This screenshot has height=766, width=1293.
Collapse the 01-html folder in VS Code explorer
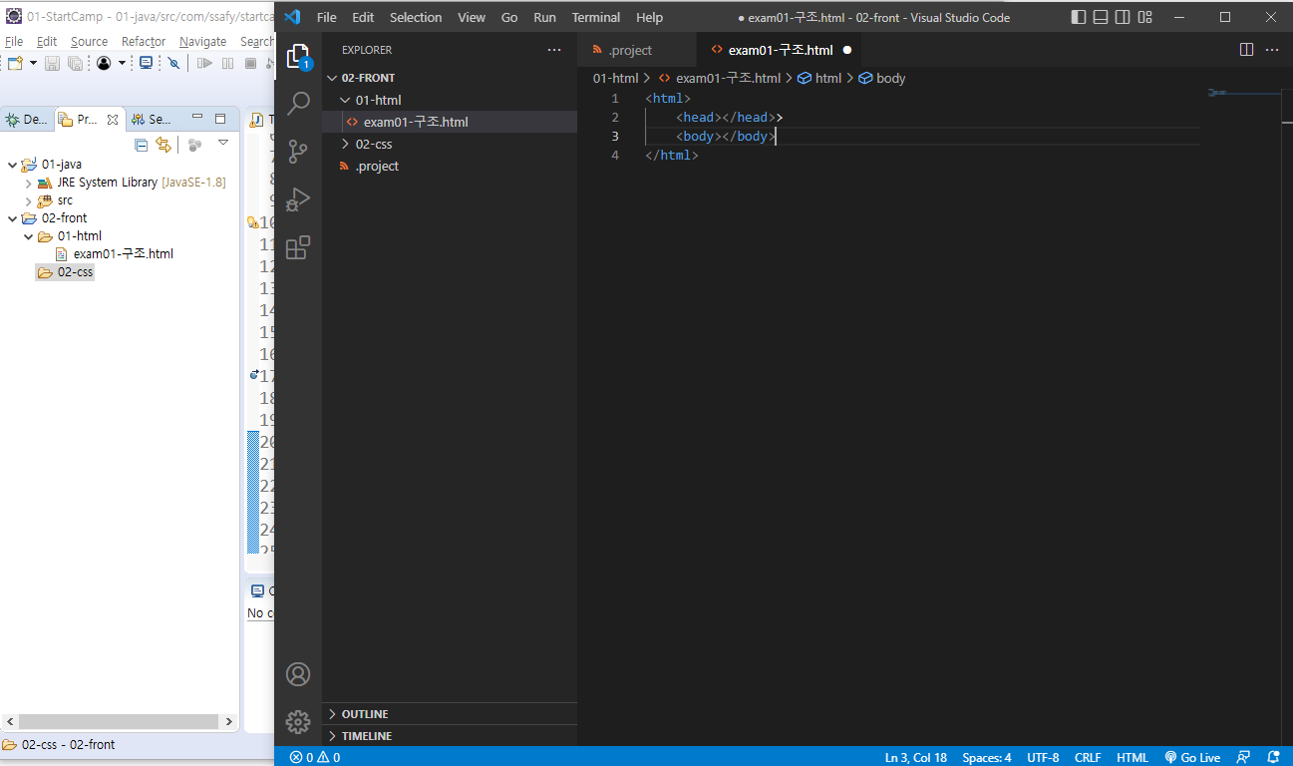coord(450,100)
